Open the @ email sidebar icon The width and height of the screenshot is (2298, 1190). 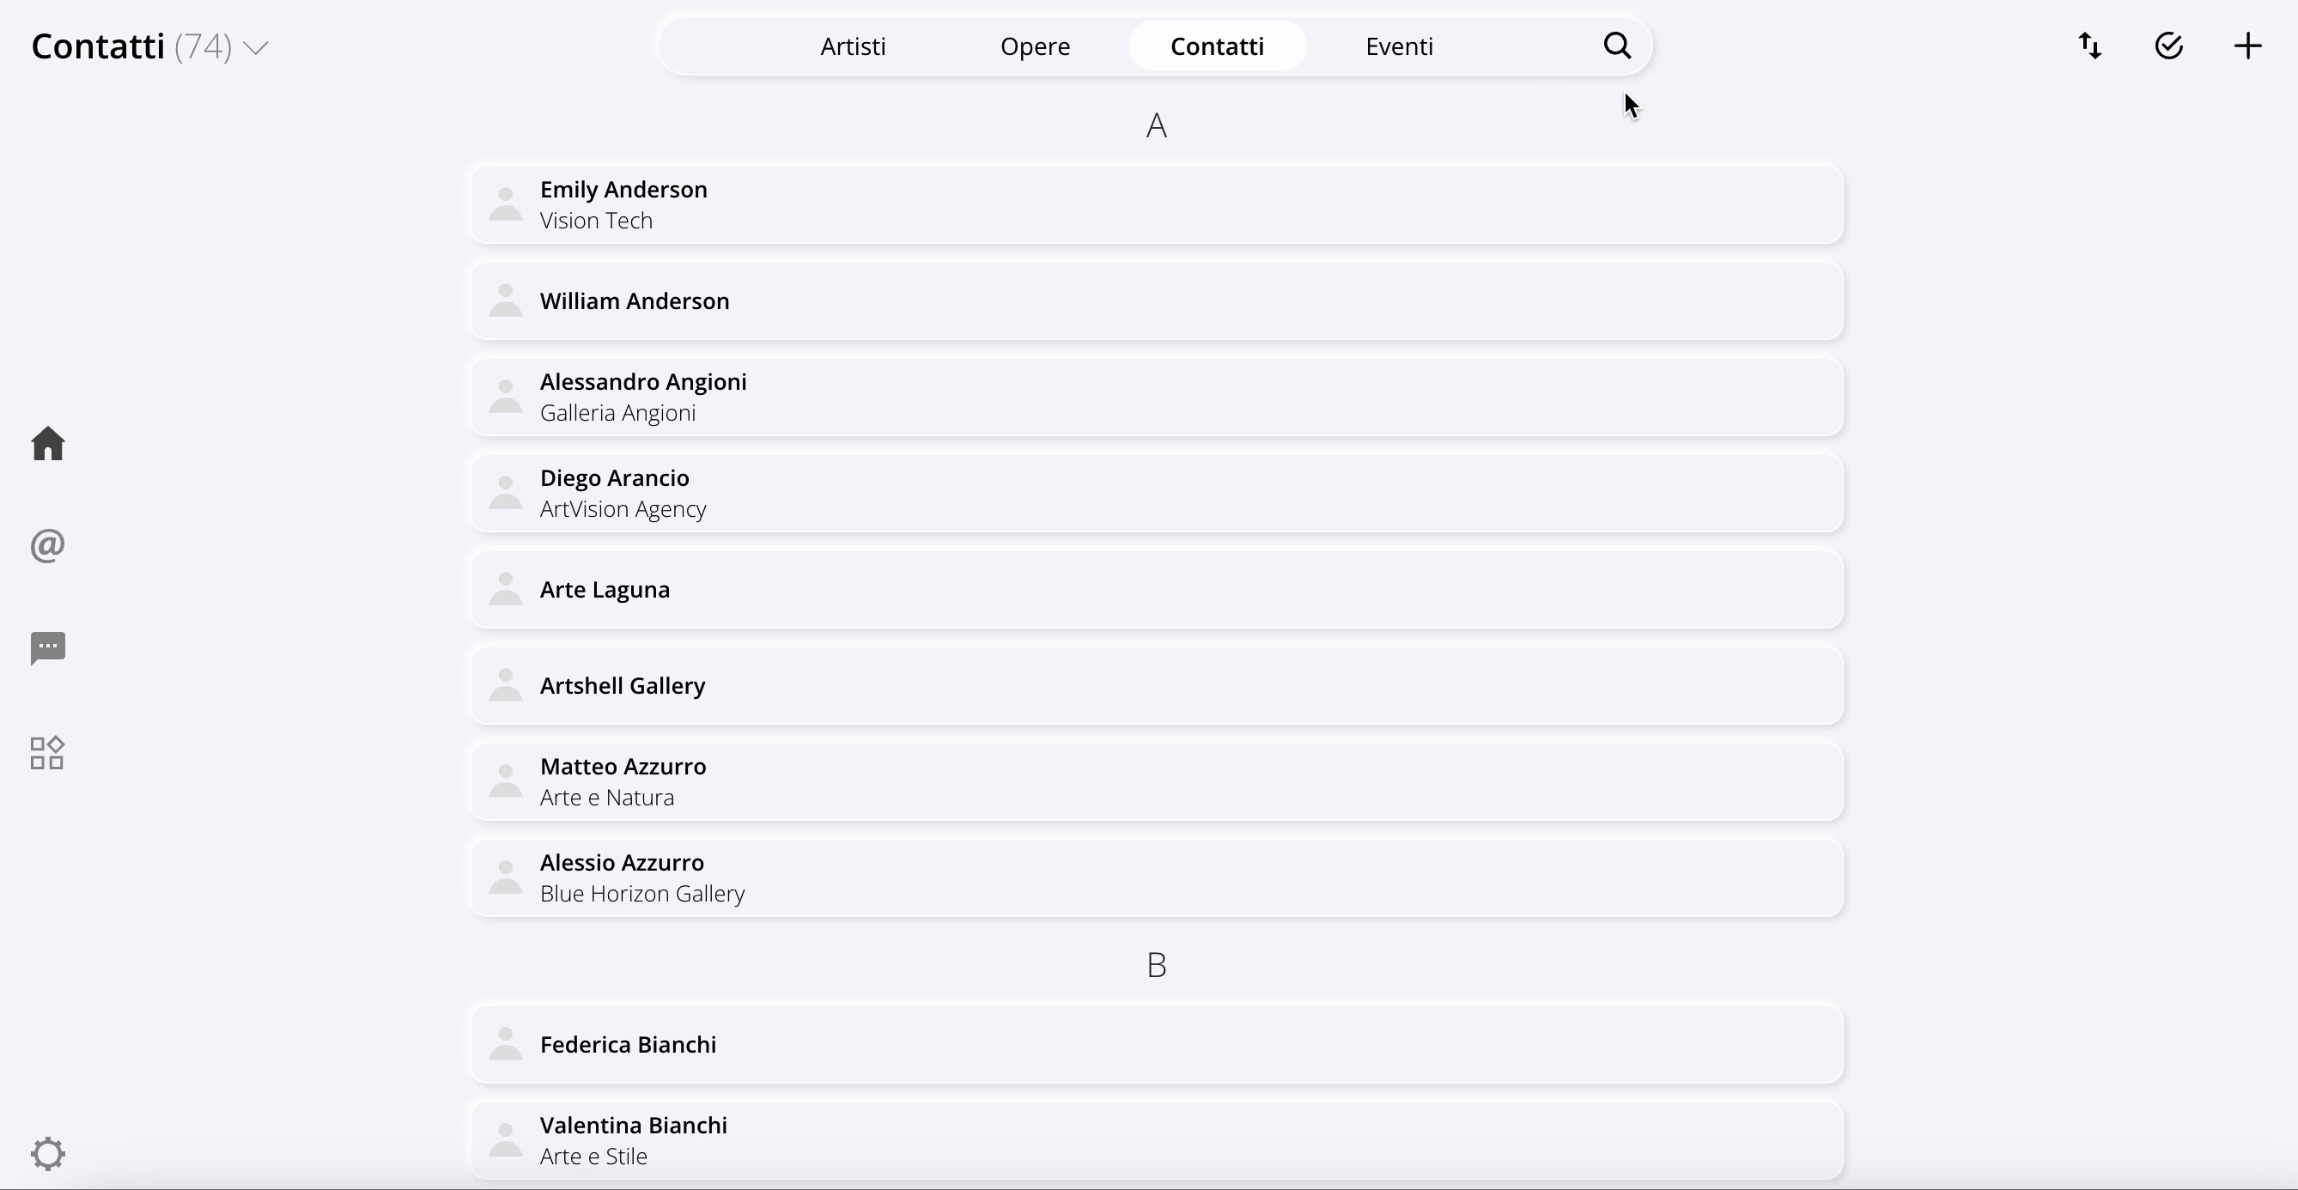[48, 545]
